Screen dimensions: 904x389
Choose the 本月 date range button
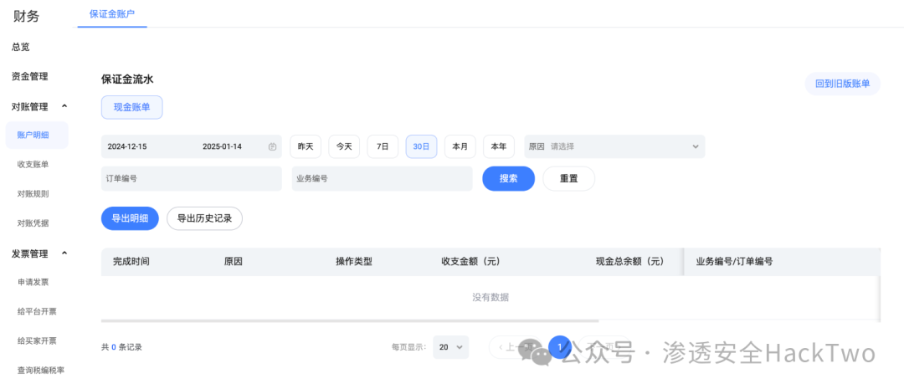tap(460, 146)
